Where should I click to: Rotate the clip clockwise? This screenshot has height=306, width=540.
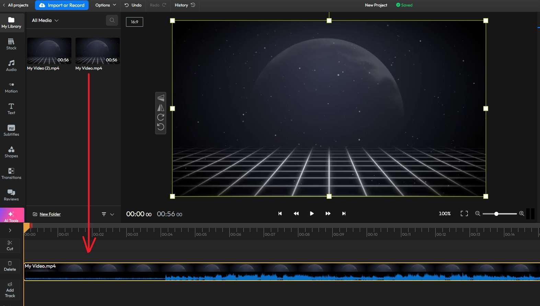tap(161, 117)
